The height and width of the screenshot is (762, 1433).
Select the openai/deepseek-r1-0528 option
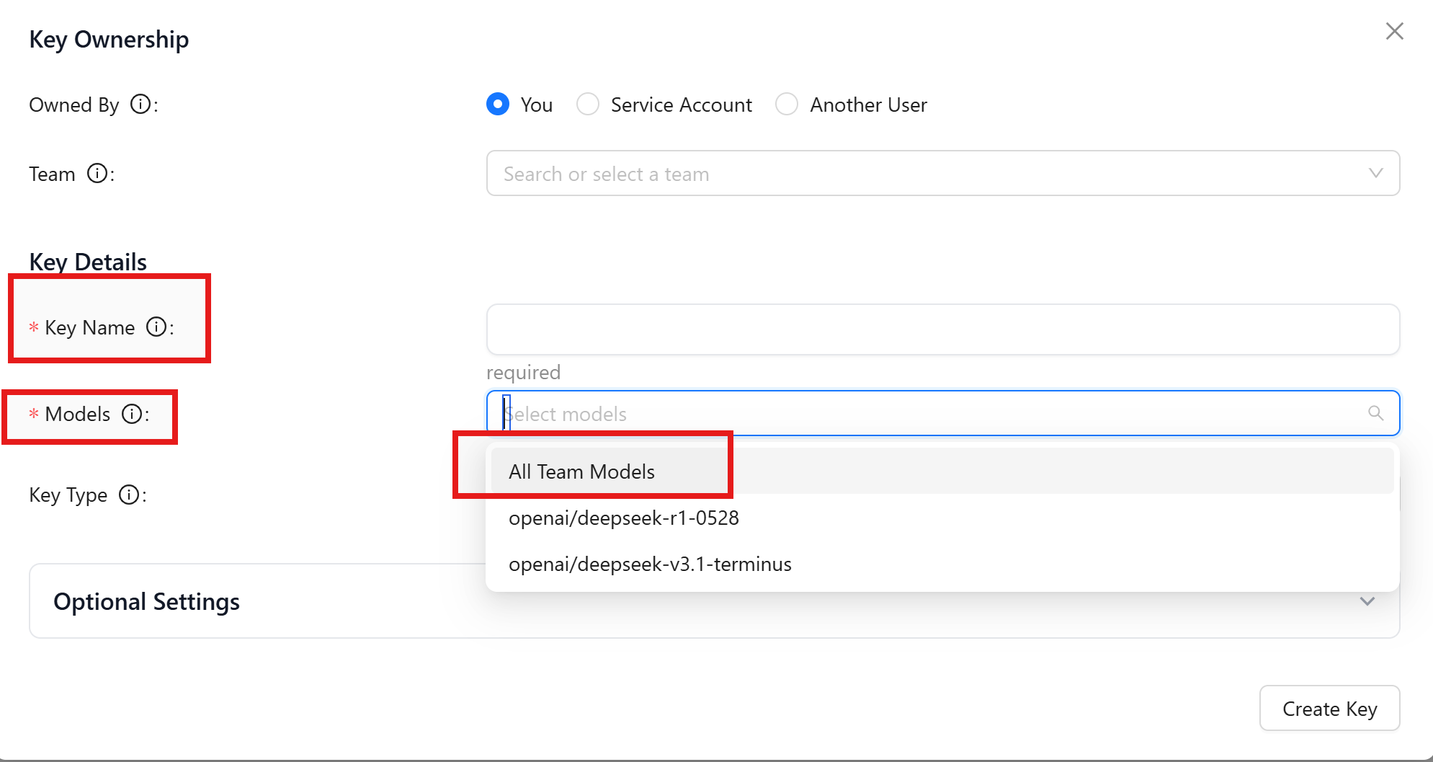[624, 518]
